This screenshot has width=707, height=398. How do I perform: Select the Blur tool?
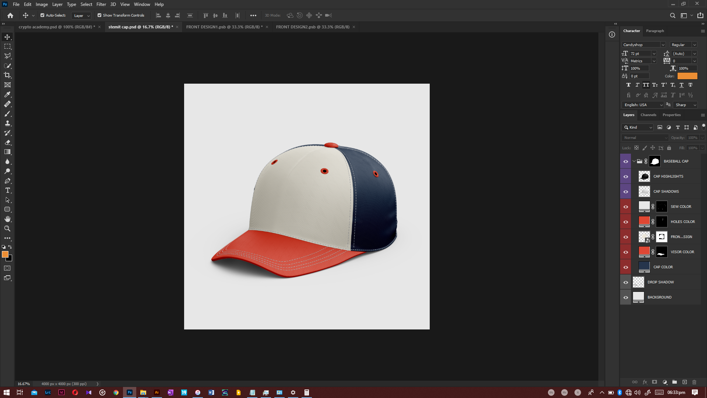(x=7, y=161)
